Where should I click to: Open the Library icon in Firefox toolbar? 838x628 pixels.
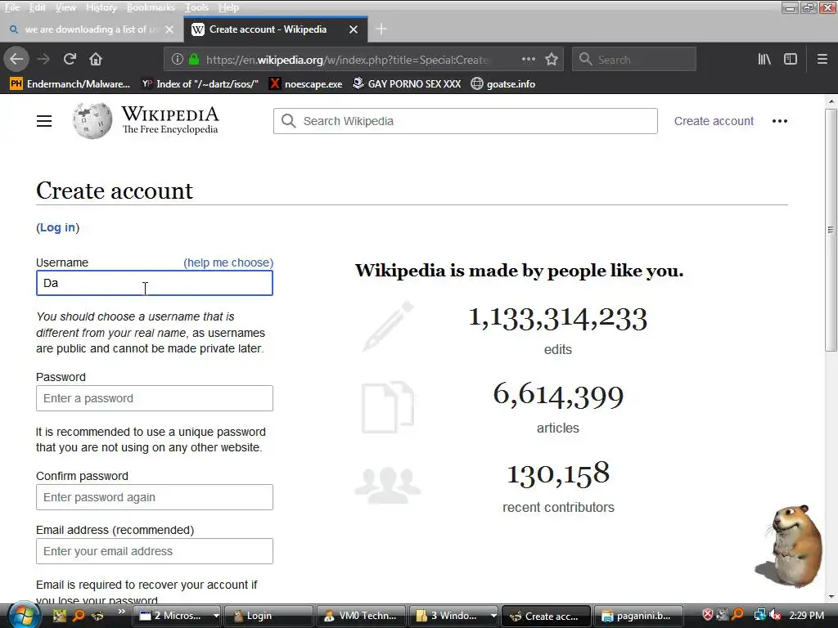tap(764, 59)
